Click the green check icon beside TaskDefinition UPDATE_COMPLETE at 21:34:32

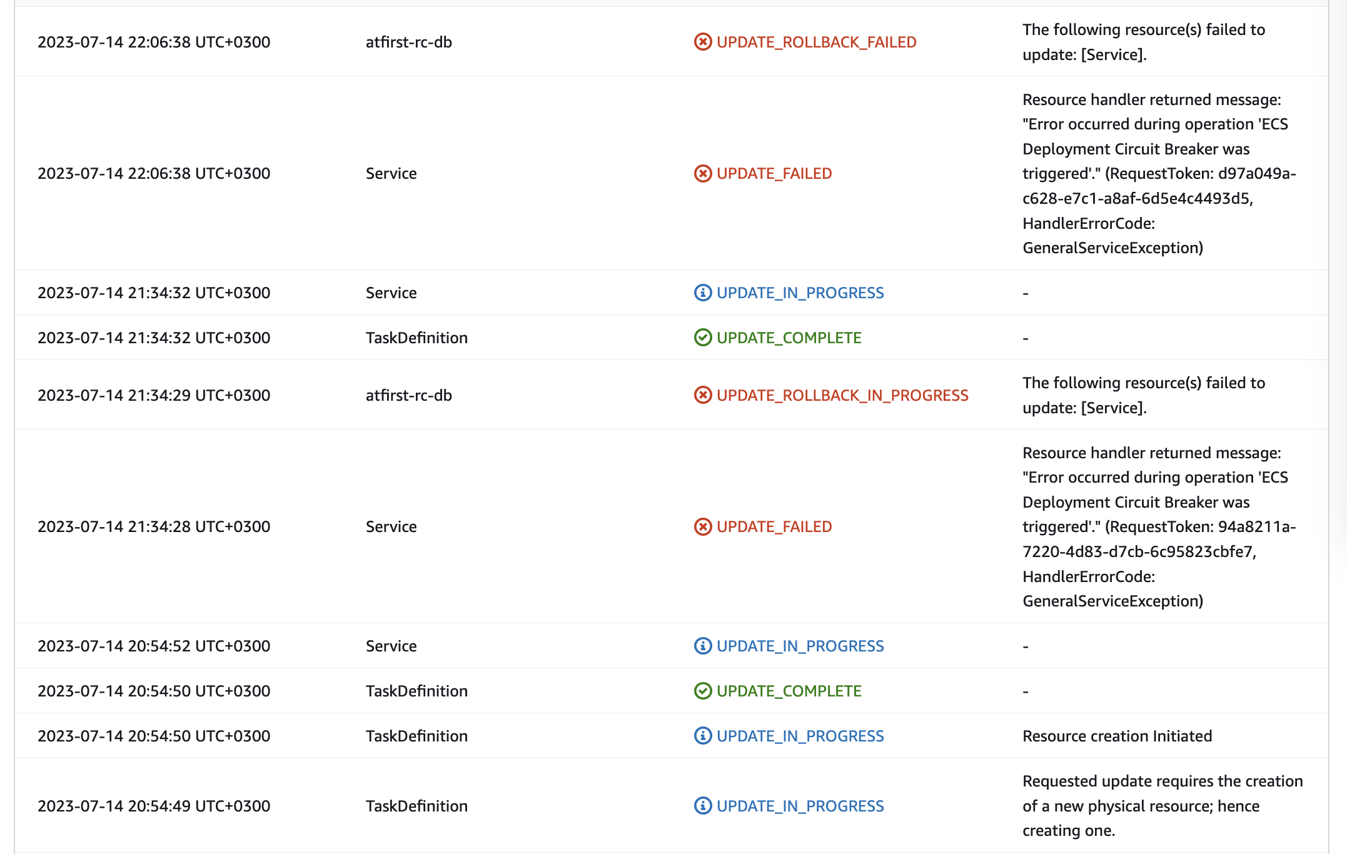click(702, 338)
